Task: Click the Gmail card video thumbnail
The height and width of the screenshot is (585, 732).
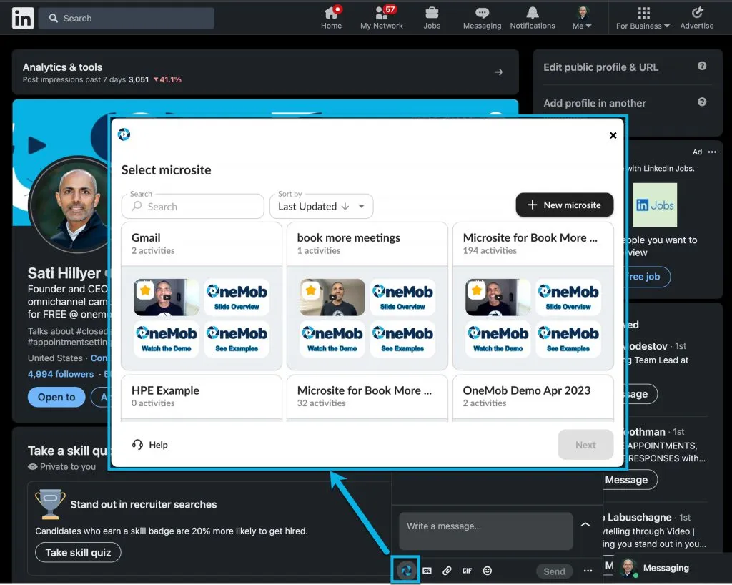Action: point(166,297)
